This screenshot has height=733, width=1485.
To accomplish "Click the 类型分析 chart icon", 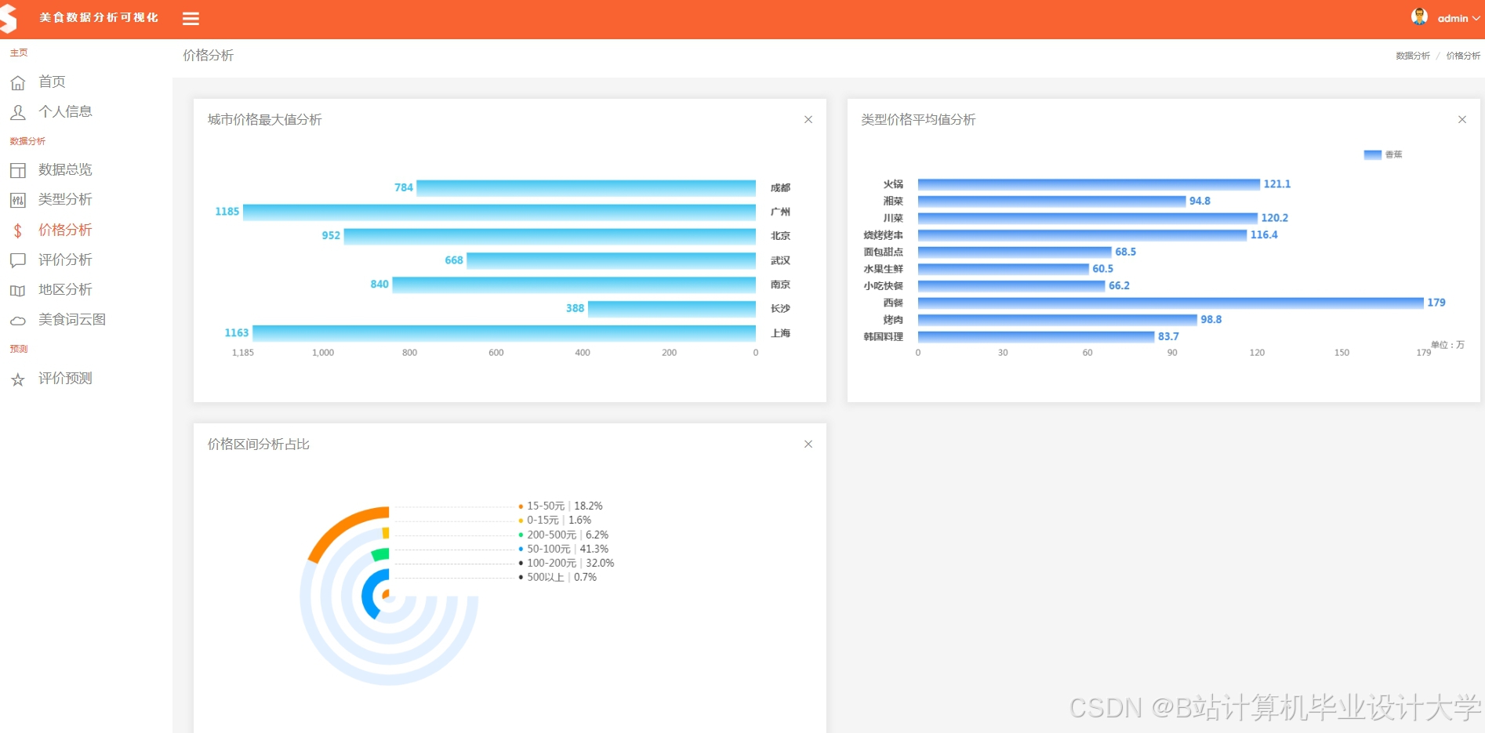I will 17,200.
